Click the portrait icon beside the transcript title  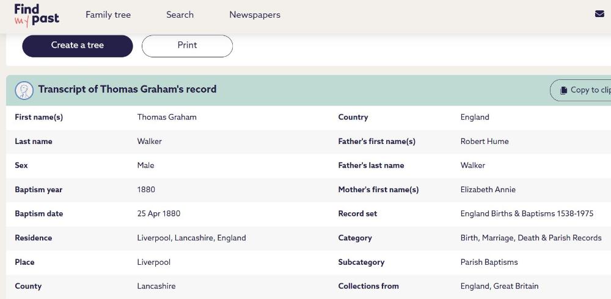24,90
